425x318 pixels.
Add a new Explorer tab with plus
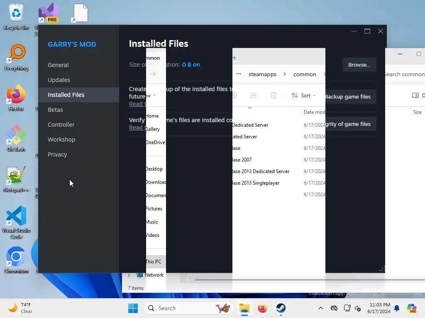point(234,58)
